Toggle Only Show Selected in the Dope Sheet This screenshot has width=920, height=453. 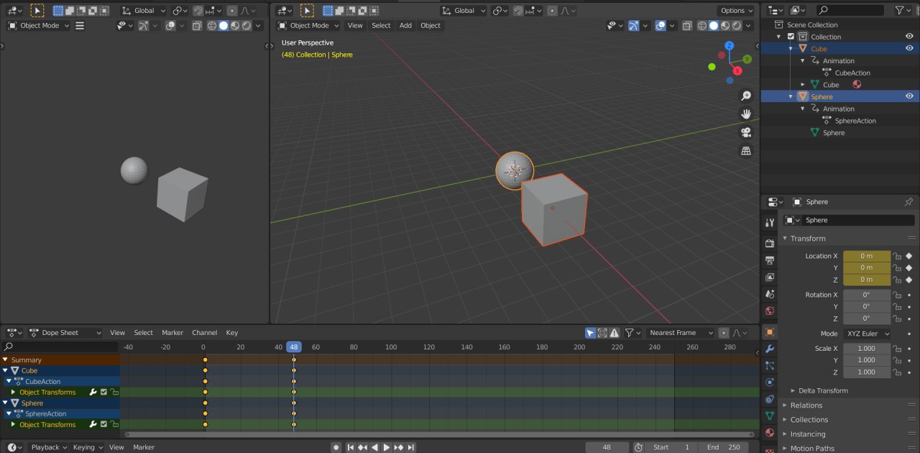pos(590,333)
